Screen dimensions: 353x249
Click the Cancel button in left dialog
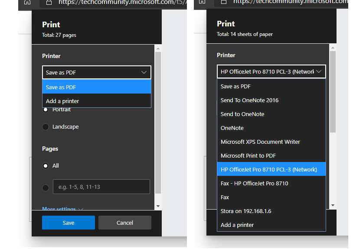click(x=125, y=223)
